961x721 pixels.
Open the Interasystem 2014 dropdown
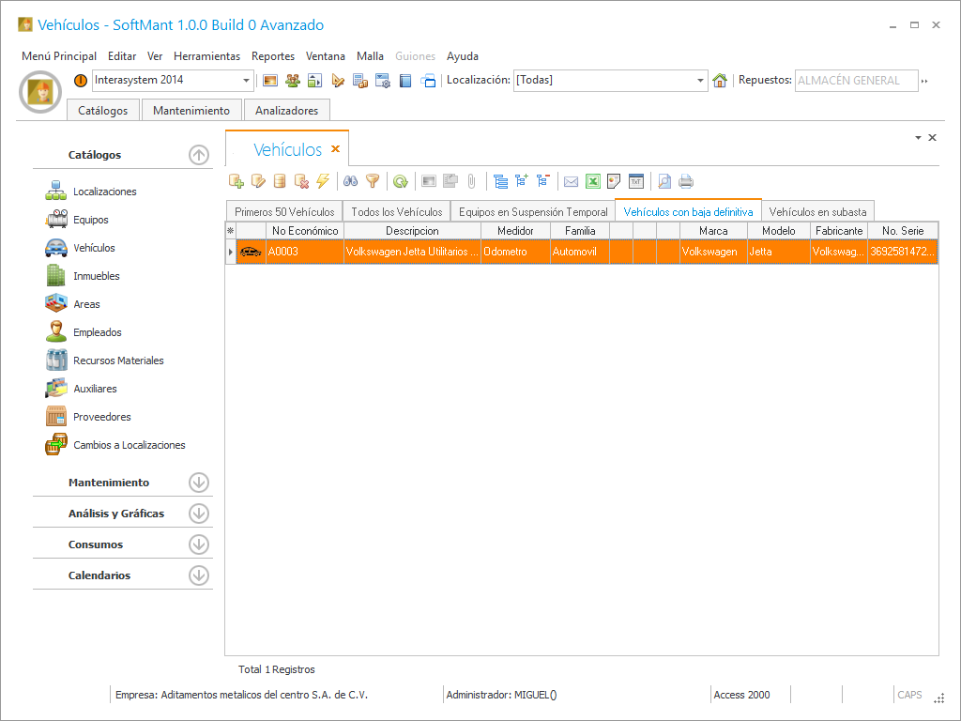click(247, 81)
